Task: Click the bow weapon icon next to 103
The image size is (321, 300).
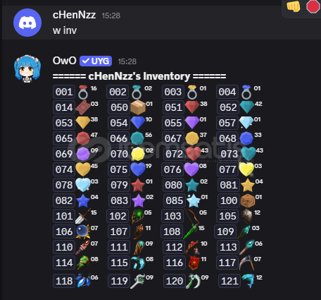Action: [191, 216]
